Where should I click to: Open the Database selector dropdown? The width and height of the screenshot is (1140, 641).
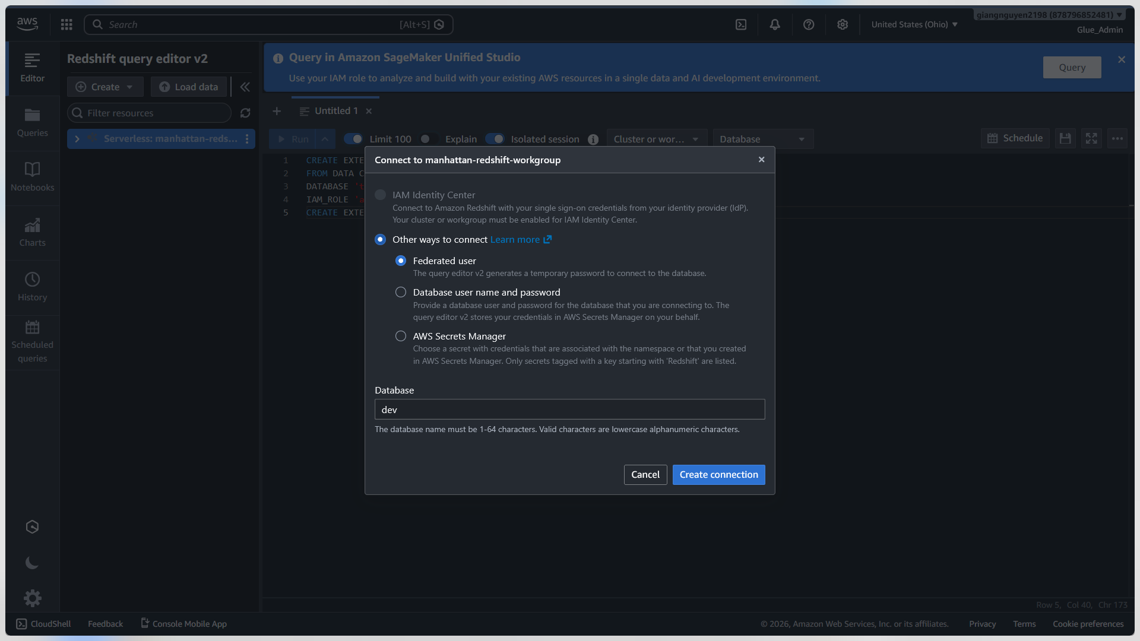pos(763,139)
